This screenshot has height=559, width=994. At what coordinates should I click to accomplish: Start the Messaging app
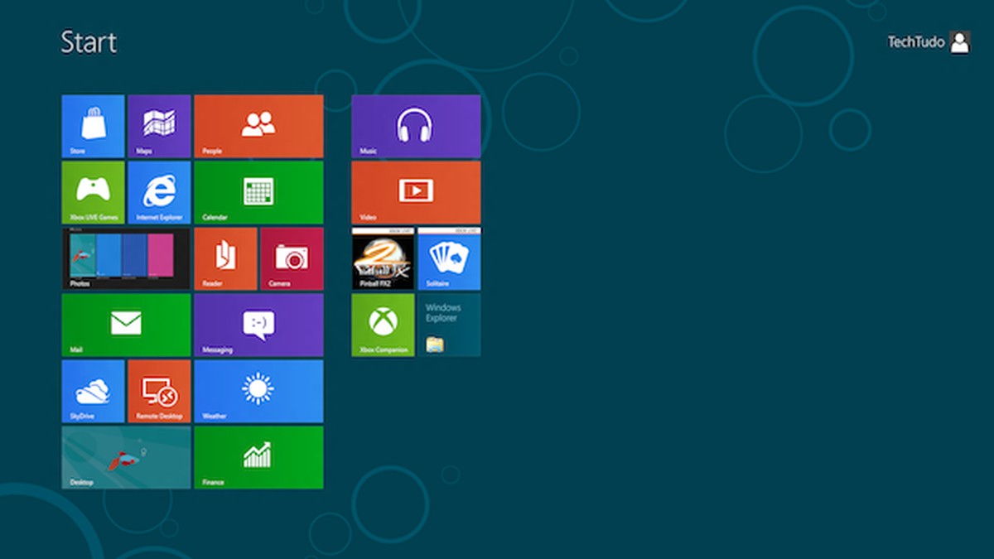click(258, 325)
